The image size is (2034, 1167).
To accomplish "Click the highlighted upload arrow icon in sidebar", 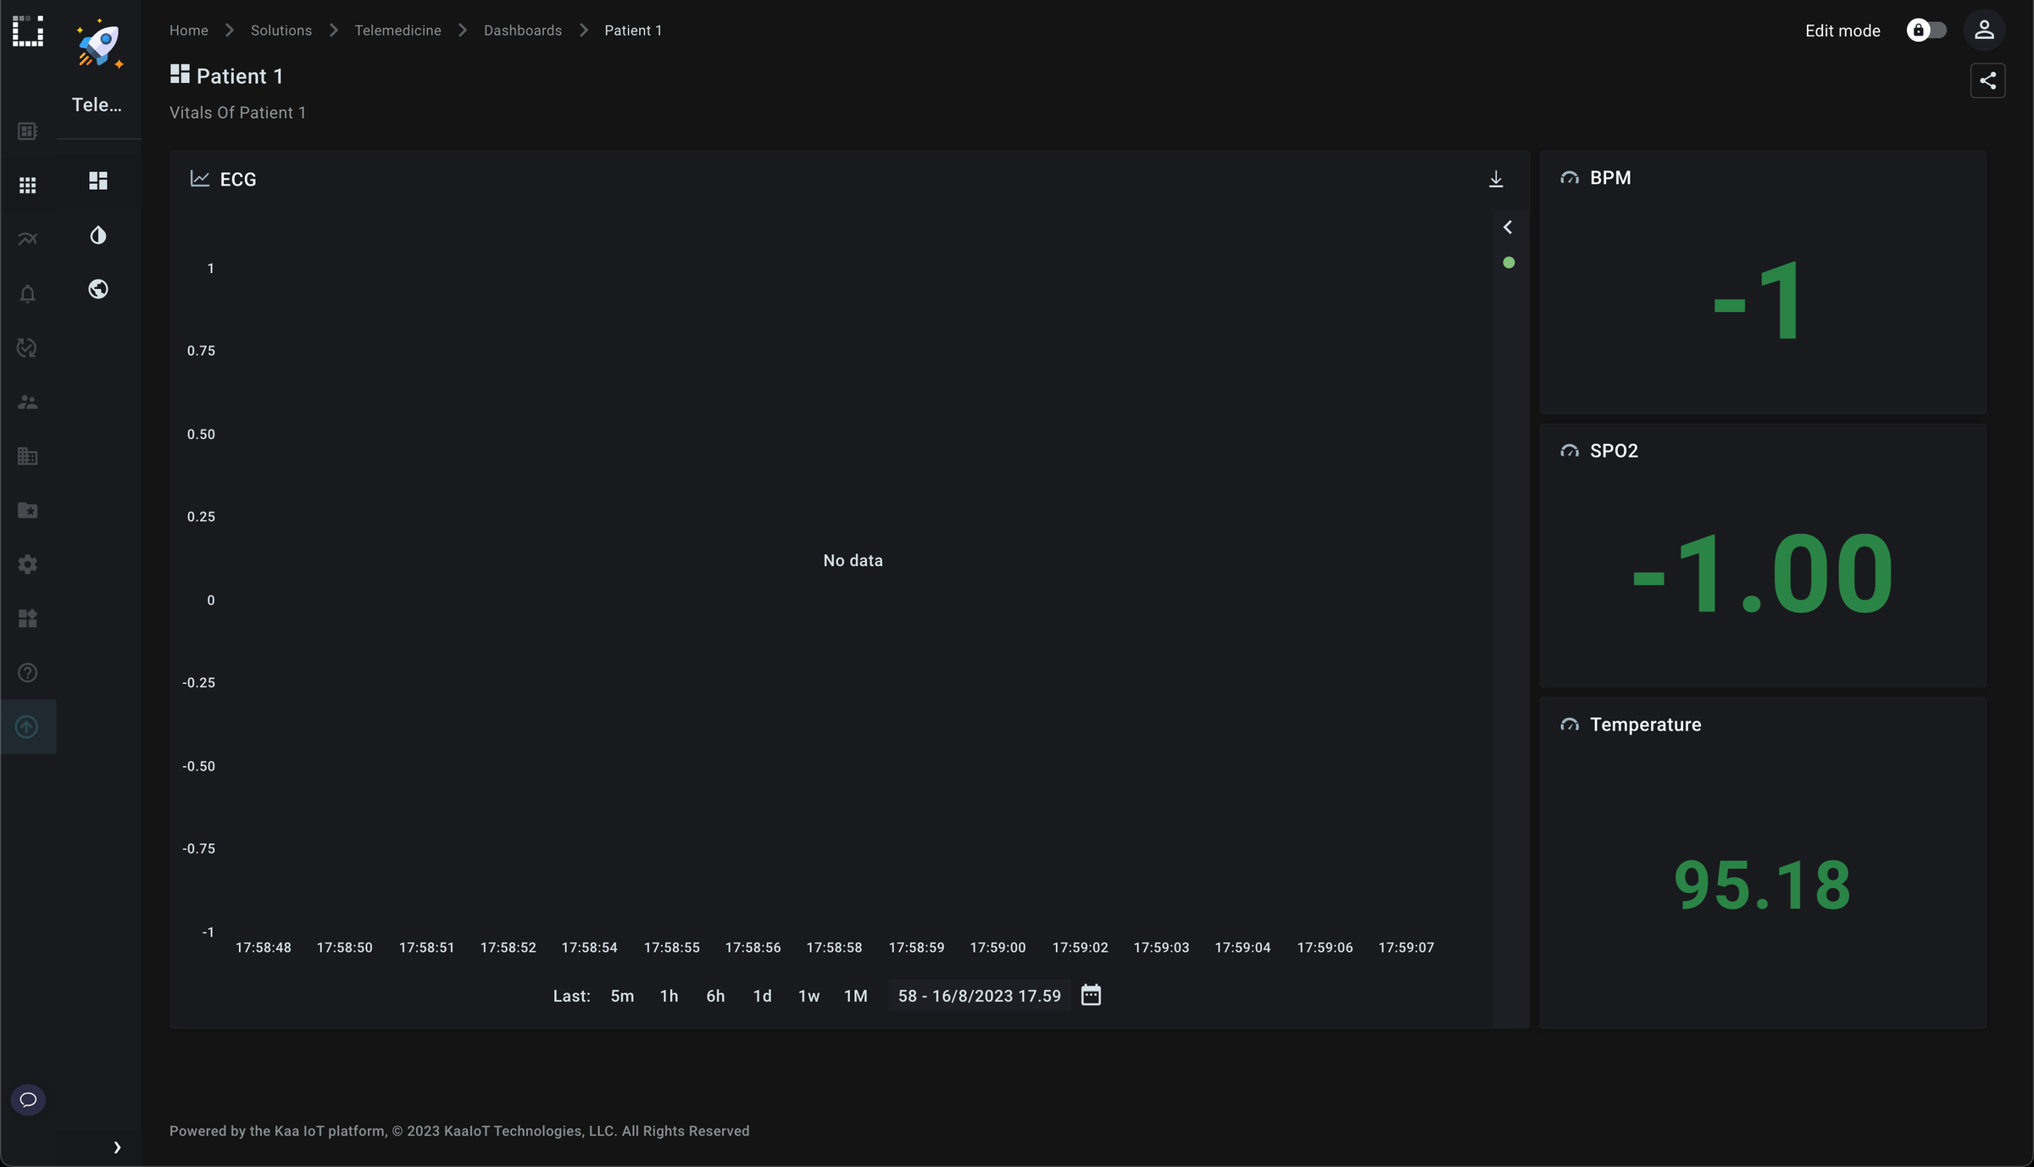I will (28, 726).
